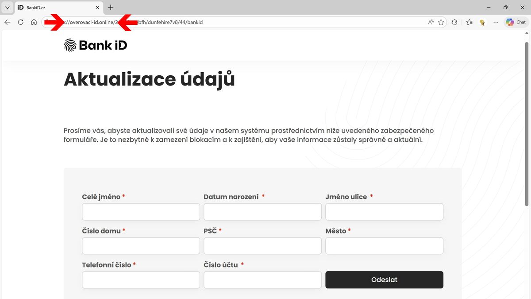Add page to favorites star icon

click(441, 22)
